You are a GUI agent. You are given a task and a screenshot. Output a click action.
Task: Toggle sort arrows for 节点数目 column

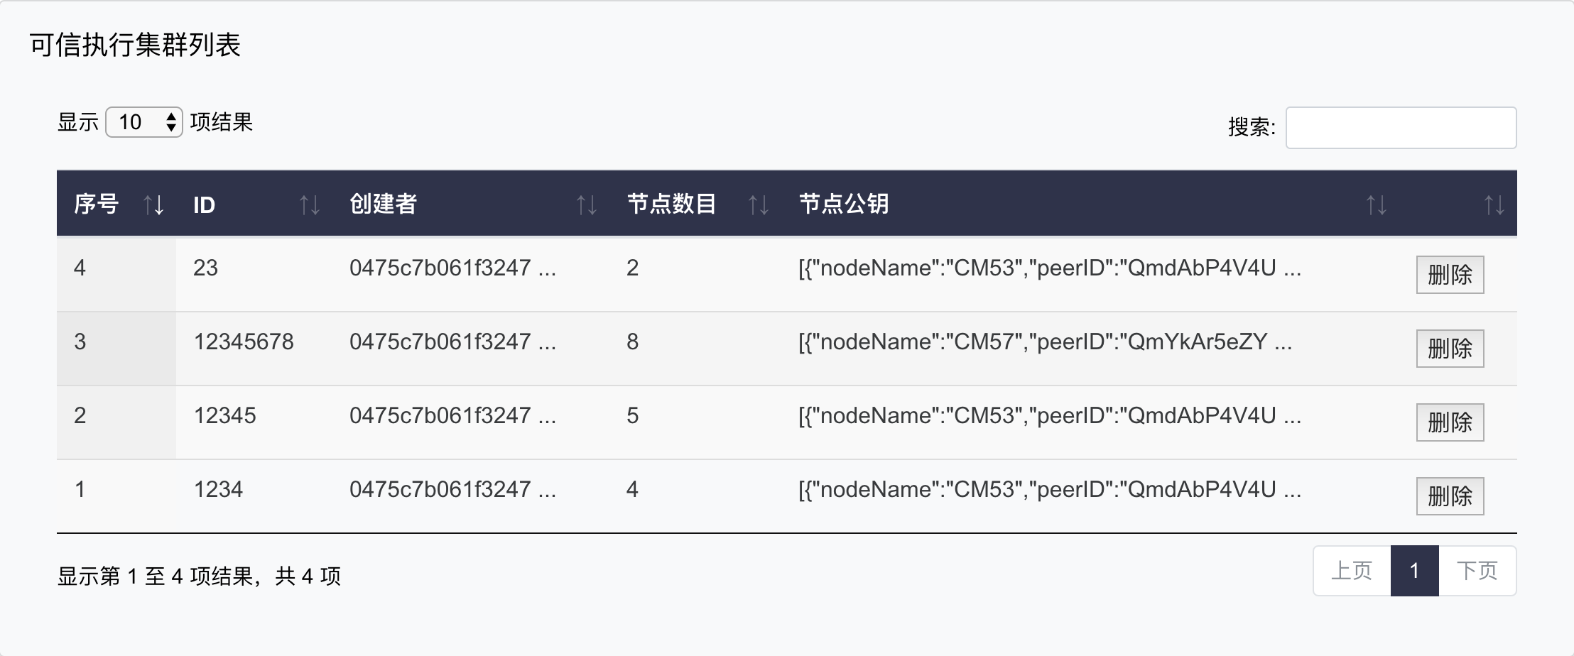click(758, 205)
